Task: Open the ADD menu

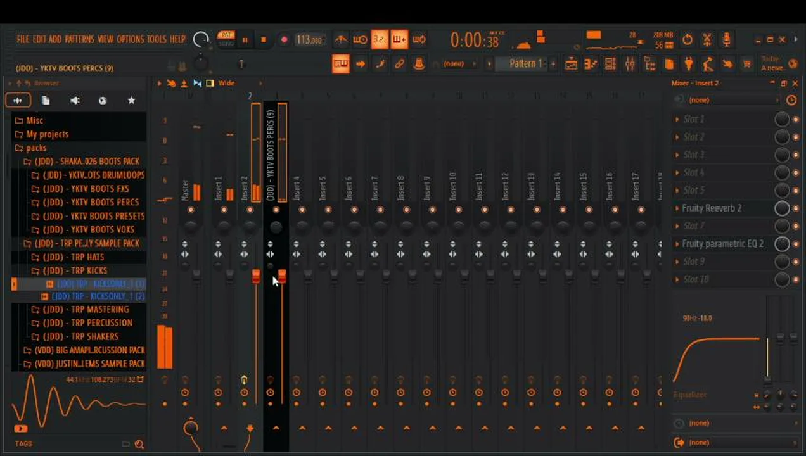Action: click(55, 39)
